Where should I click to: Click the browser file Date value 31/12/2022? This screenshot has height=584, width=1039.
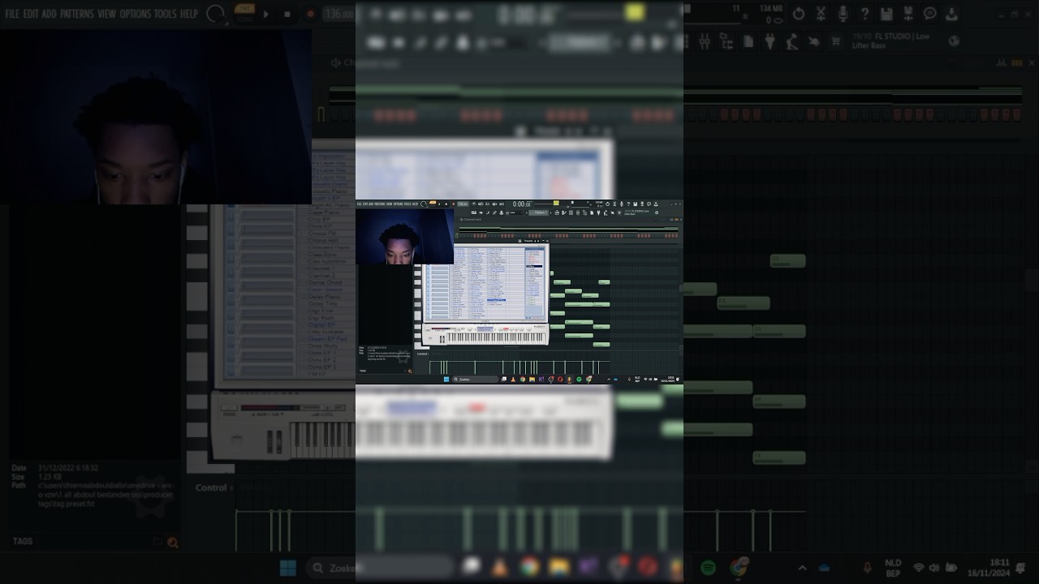68,469
